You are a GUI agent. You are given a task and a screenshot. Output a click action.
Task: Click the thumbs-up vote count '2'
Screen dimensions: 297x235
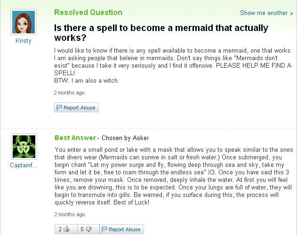[60, 229]
